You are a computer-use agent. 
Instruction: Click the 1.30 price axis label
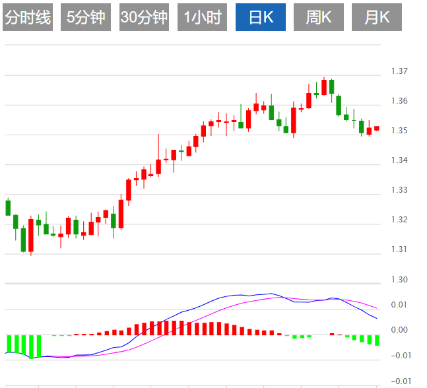coord(399,280)
